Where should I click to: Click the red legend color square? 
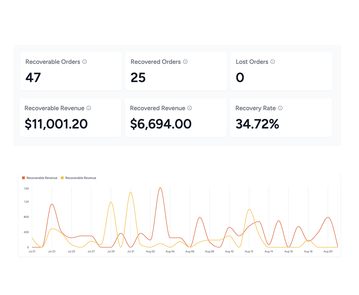pyautogui.click(x=24, y=178)
